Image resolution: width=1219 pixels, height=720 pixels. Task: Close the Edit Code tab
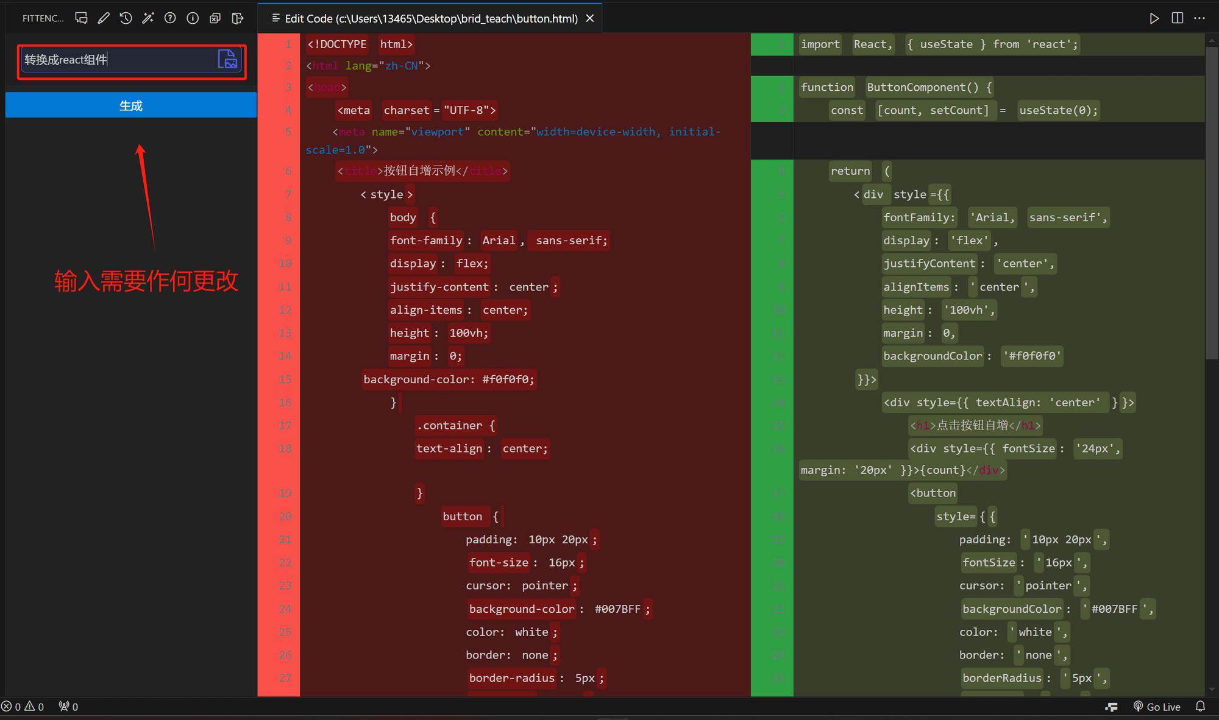(590, 18)
